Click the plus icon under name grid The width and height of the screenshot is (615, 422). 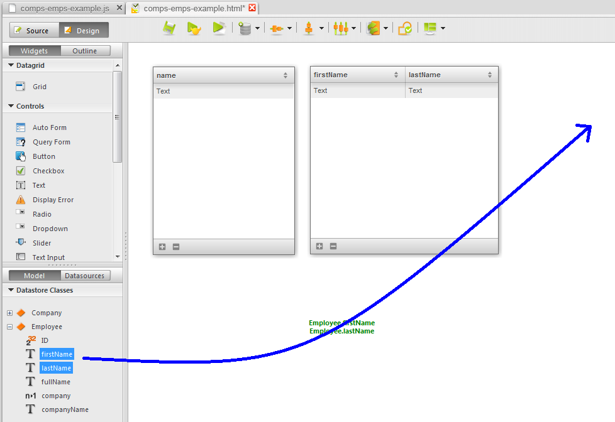[x=162, y=247]
